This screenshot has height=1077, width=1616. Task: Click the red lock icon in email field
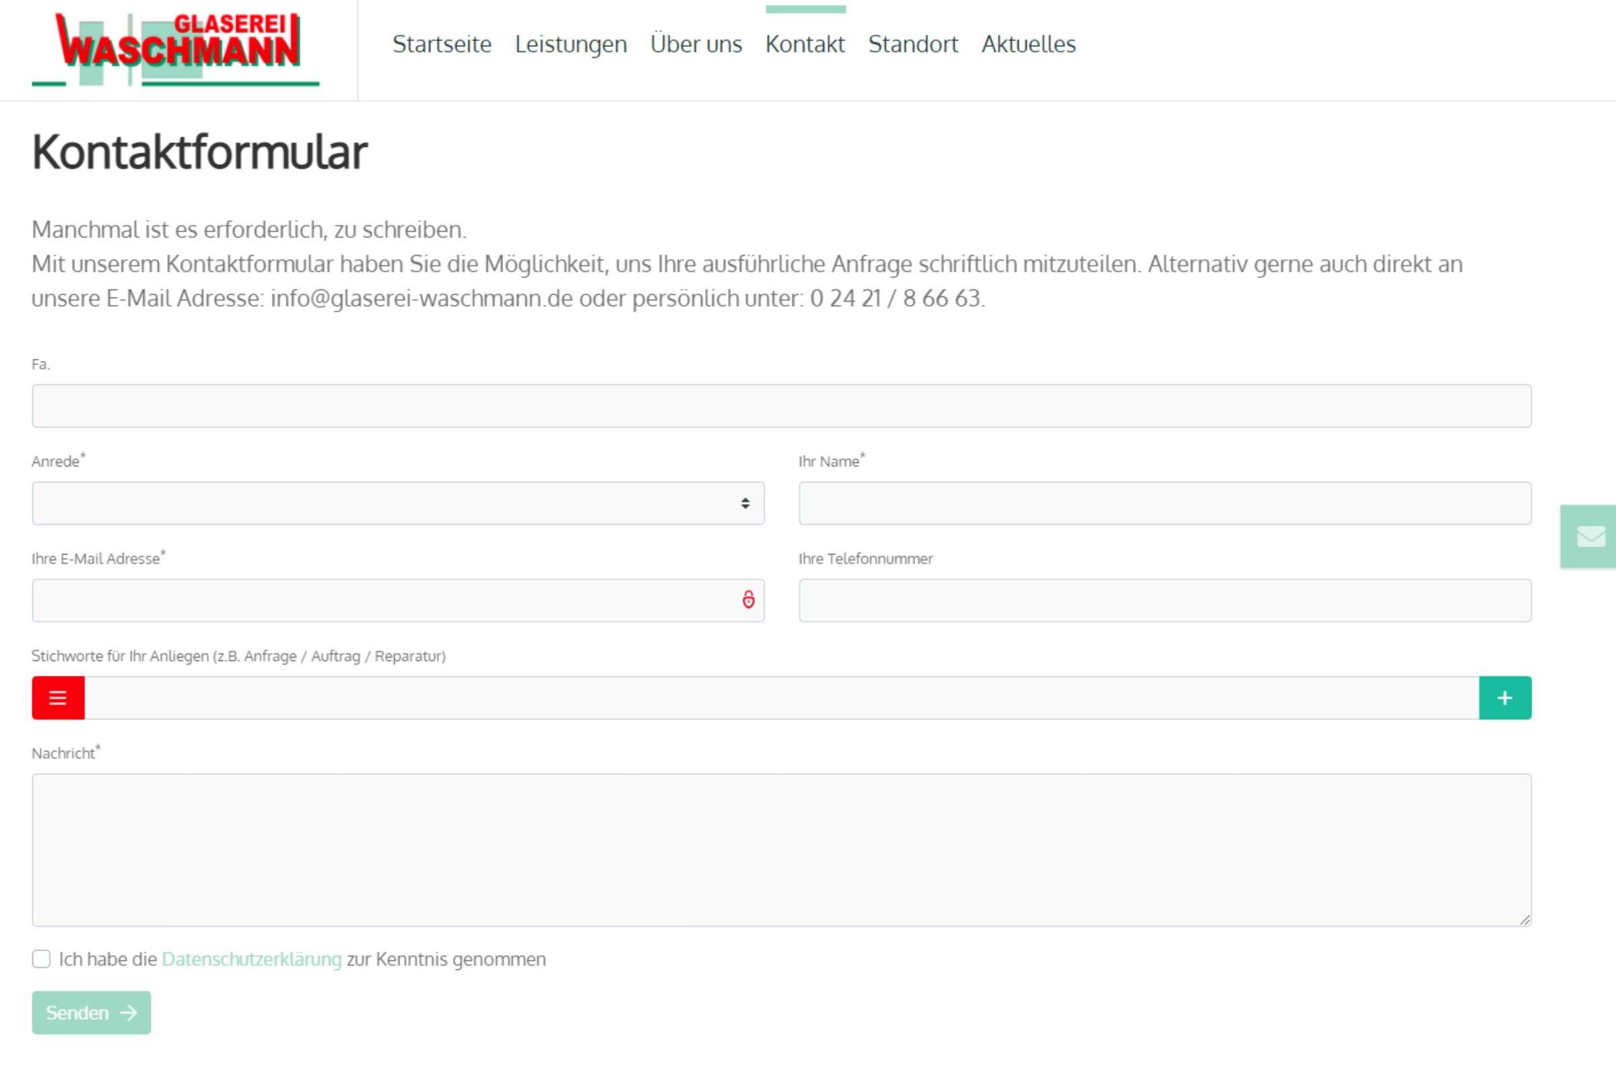[748, 600]
